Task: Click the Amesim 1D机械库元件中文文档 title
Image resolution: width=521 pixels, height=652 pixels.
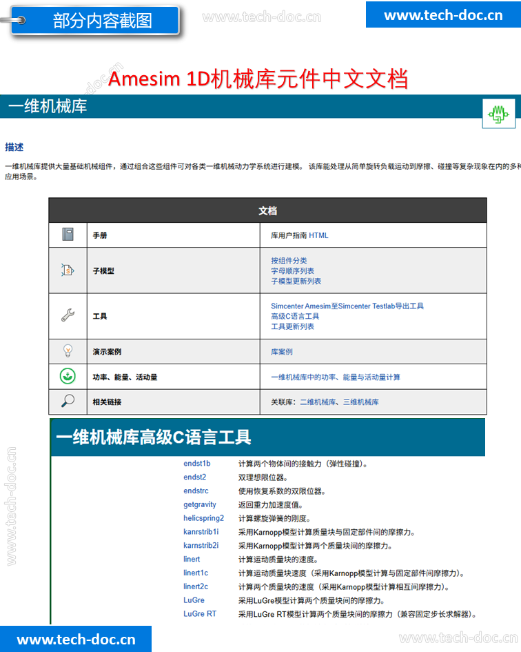Action: click(x=258, y=79)
